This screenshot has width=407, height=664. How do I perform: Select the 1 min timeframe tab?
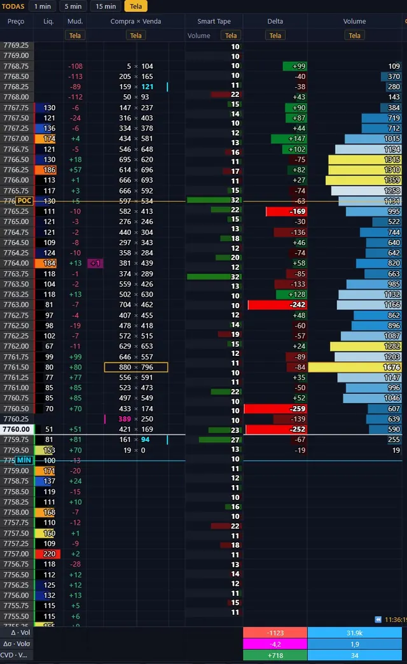pyautogui.click(x=43, y=6)
